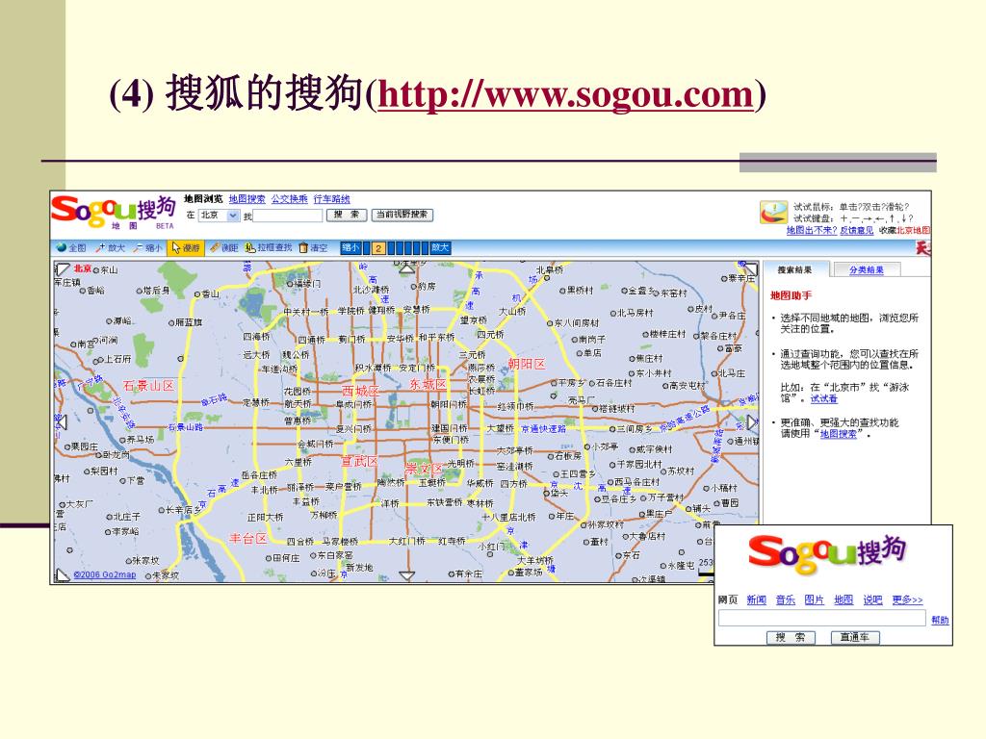The height and width of the screenshot is (739, 986).
Task: Select the 拉框查找 box search tool
Action: [270, 248]
